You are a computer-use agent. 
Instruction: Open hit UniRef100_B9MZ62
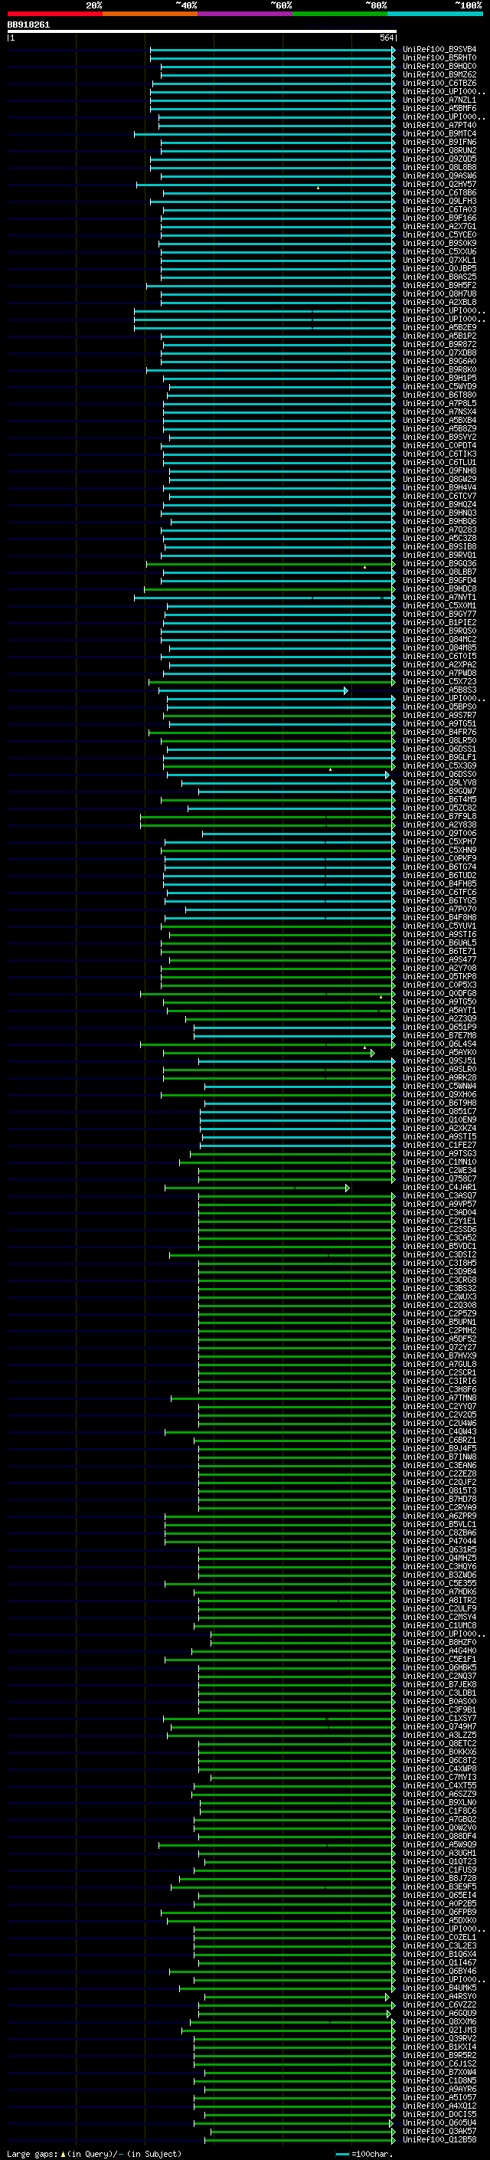(x=439, y=74)
